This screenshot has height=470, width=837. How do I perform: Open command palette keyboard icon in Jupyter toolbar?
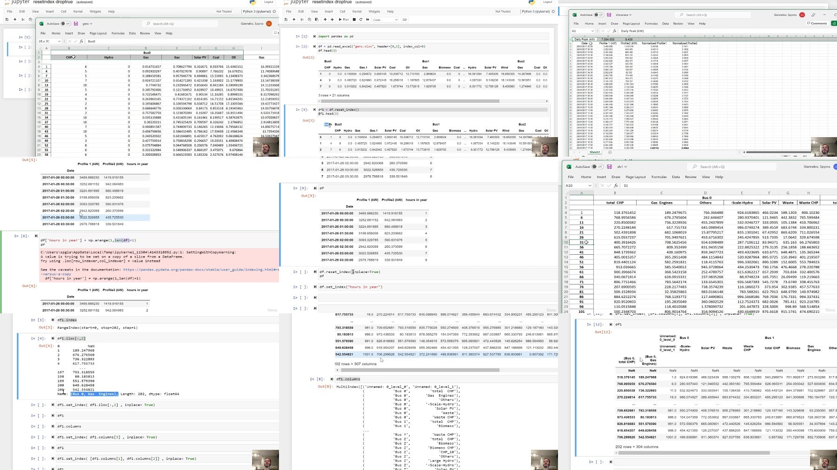tap(405, 20)
